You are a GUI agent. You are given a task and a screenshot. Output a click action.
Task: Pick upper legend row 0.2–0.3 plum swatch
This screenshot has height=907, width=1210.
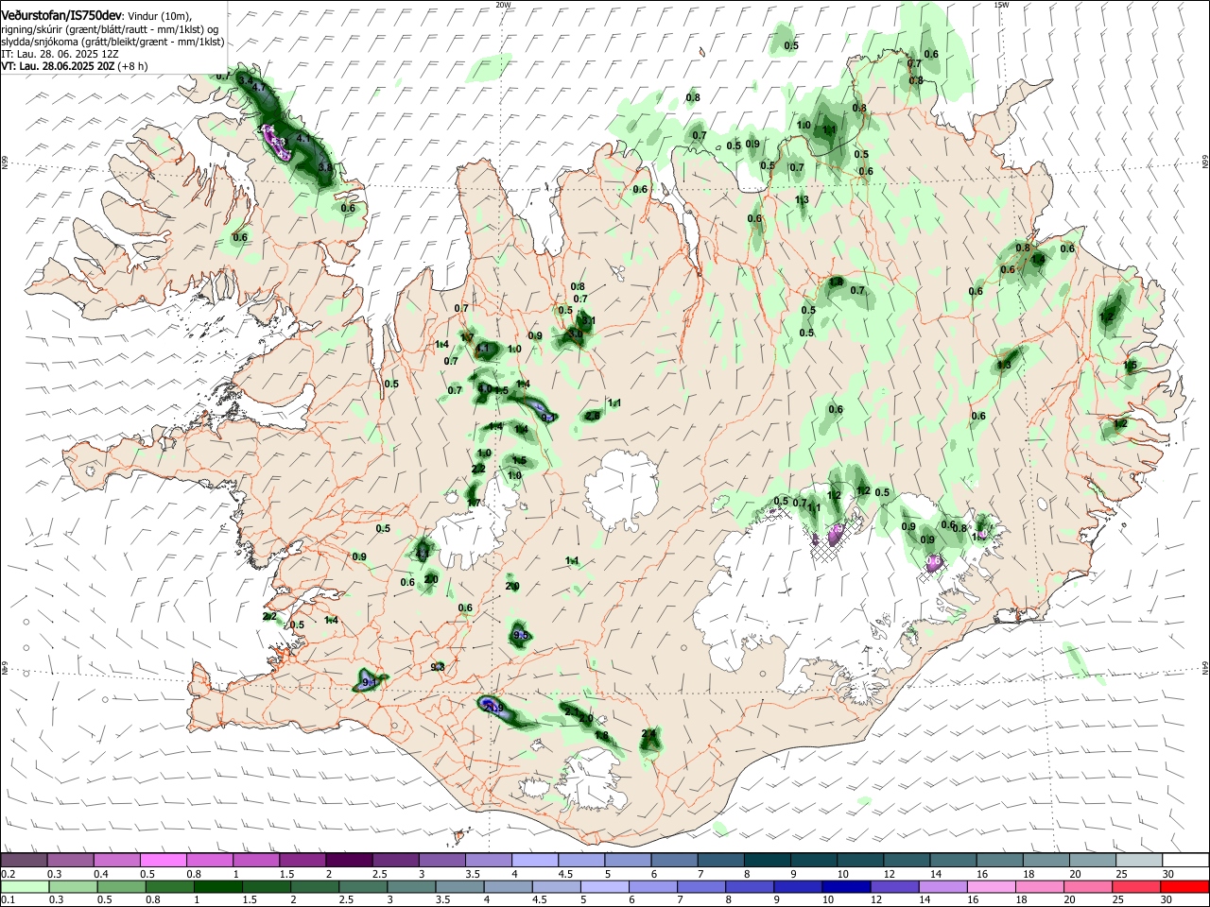24,861
